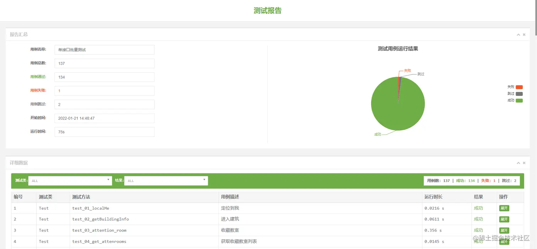Screen dimensions: 537x249
Task: Click the 用例跳过 field showing 2
Action: [104, 104]
